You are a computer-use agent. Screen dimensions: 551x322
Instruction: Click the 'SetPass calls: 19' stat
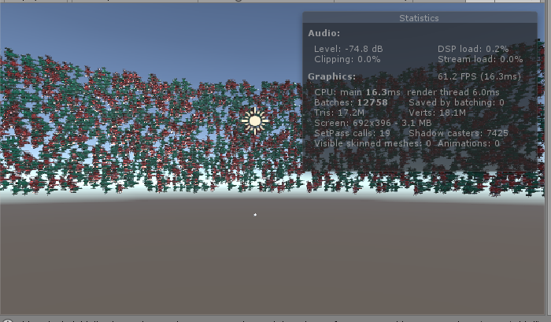352,133
